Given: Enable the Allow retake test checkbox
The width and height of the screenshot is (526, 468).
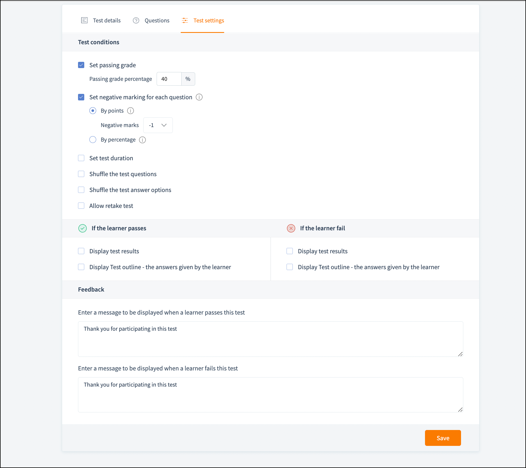Looking at the screenshot, I should tap(81, 206).
